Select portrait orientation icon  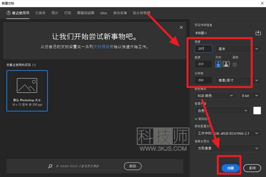[218, 64]
